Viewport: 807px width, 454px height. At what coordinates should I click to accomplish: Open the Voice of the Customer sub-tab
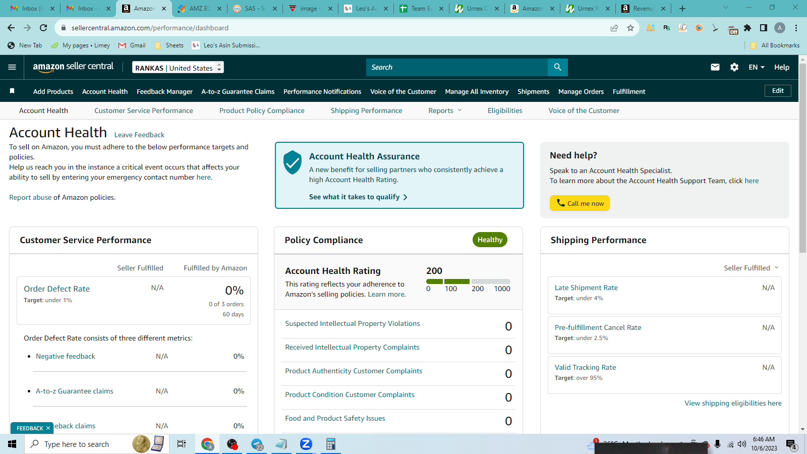click(x=584, y=110)
